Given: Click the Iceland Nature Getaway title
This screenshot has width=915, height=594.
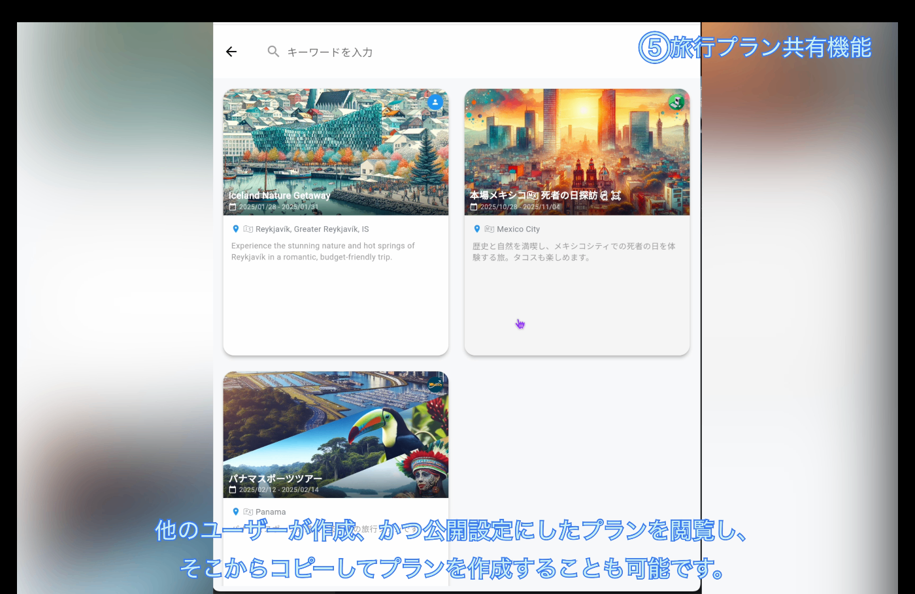Looking at the screenshot, I should [x=280, y=195].
